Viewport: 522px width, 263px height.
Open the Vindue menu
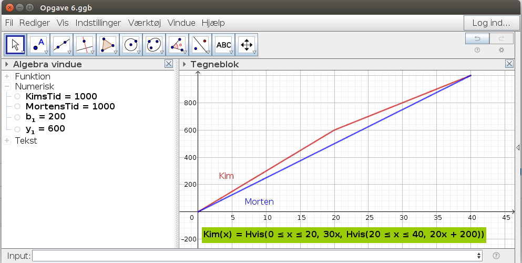pyautogui.click(x=181, y=23)
